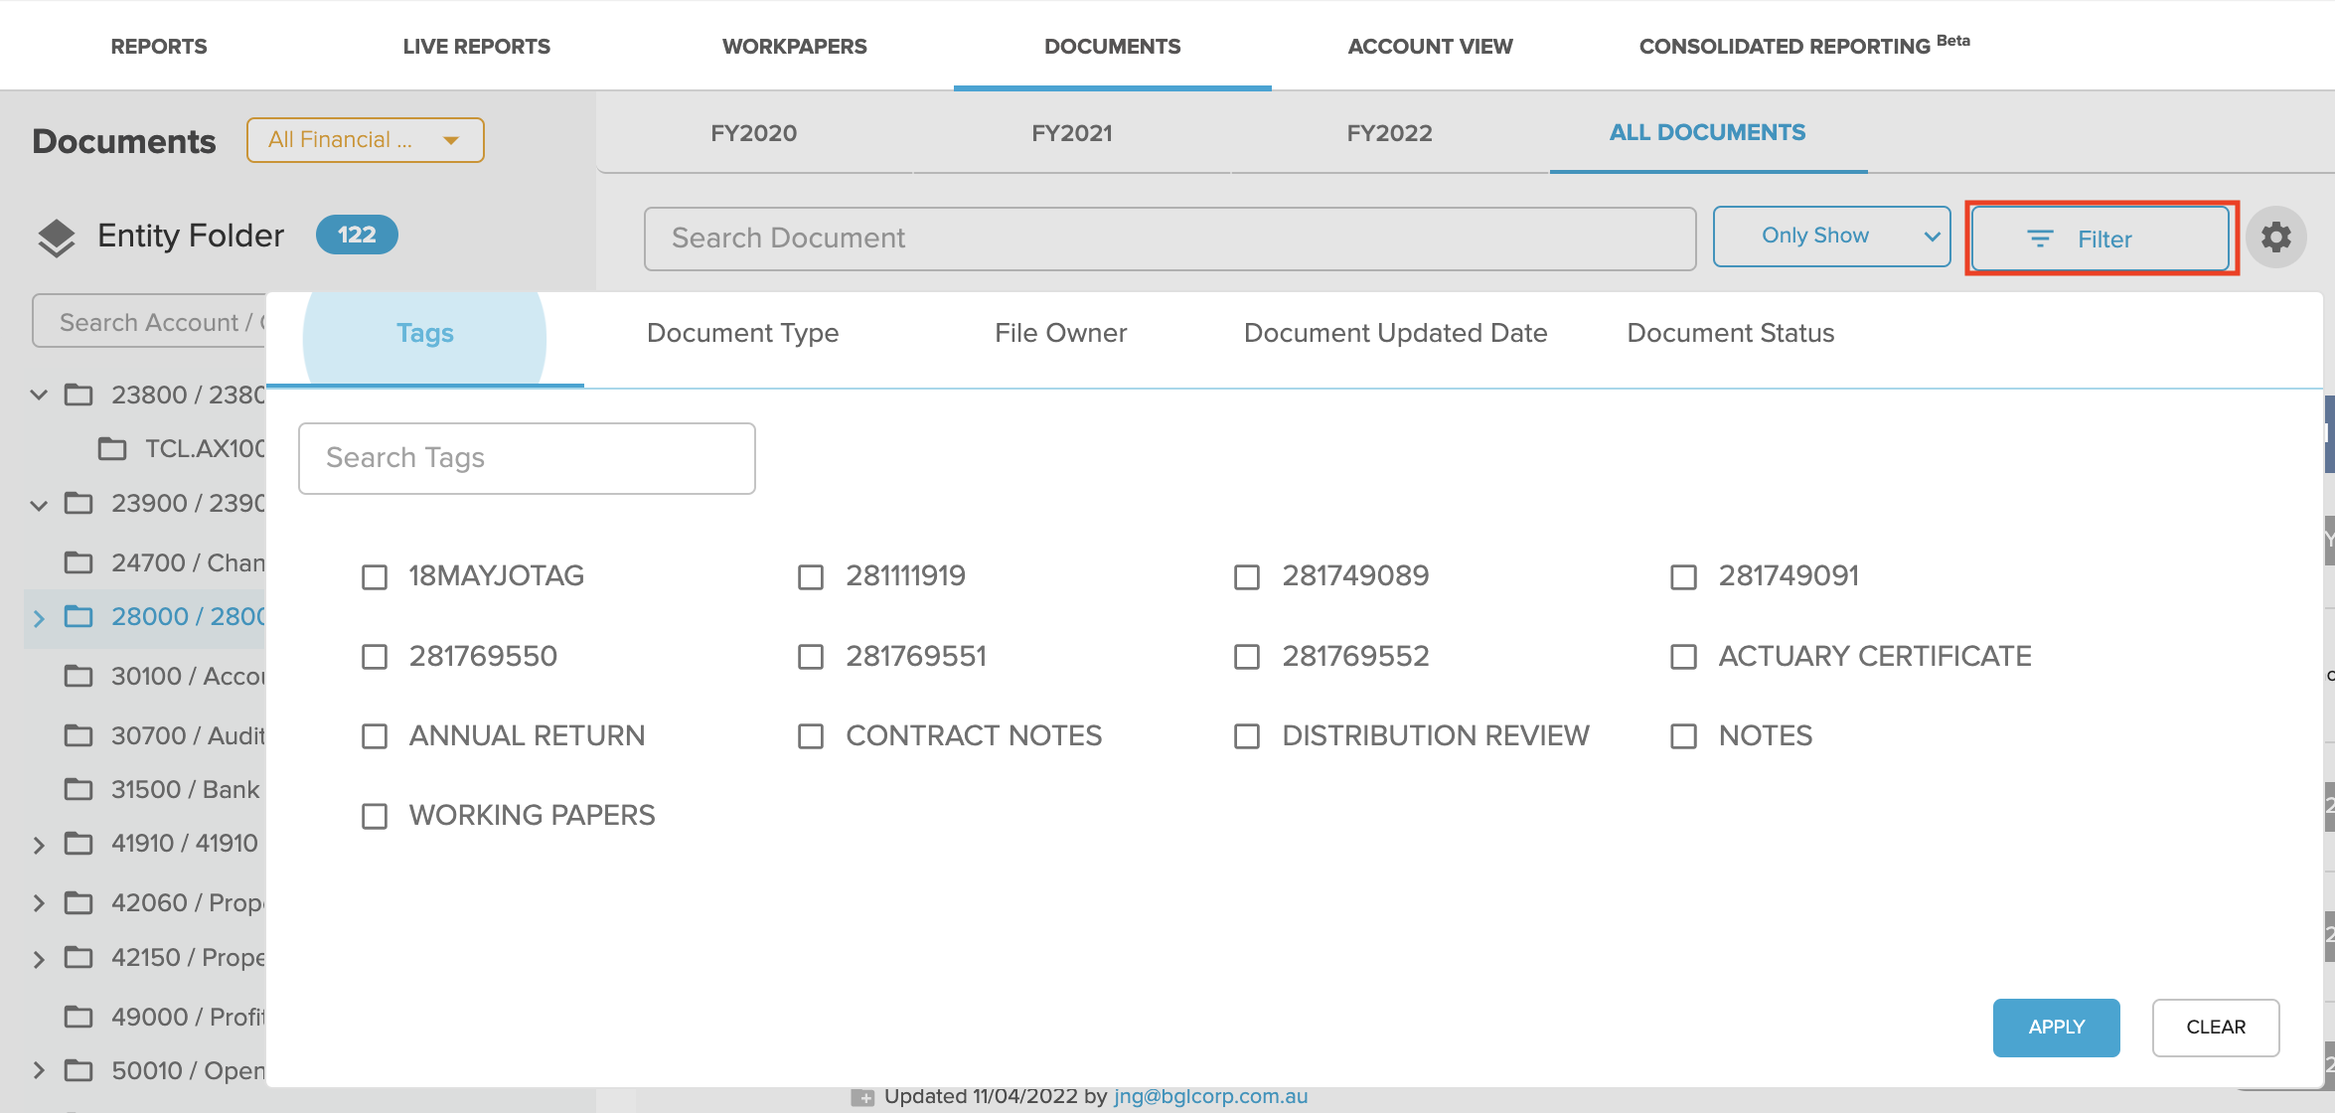Image resolution: width=2335 pixels, height=1113 pixels.
Task: Enable the ACTUARY CERTIFICATE tag checkbox
Action: click(x=1683, y=657)
